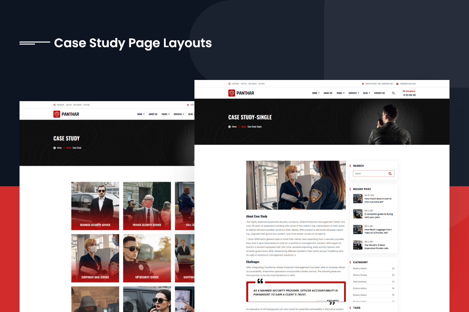Click the location pin icon beside the street address
The width and height of the screenshot is (469, 312).
click(363, 84)
